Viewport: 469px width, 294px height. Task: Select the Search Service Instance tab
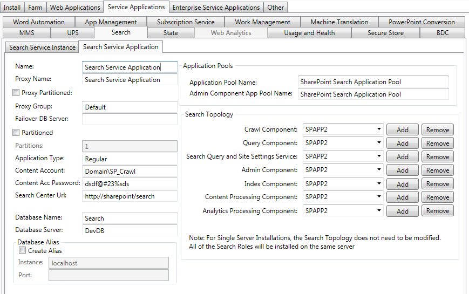(x=42, y=47)
